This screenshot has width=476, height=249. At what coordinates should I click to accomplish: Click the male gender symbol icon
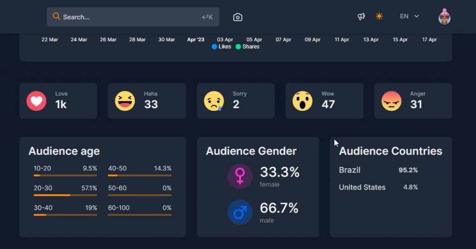point(240,212)
